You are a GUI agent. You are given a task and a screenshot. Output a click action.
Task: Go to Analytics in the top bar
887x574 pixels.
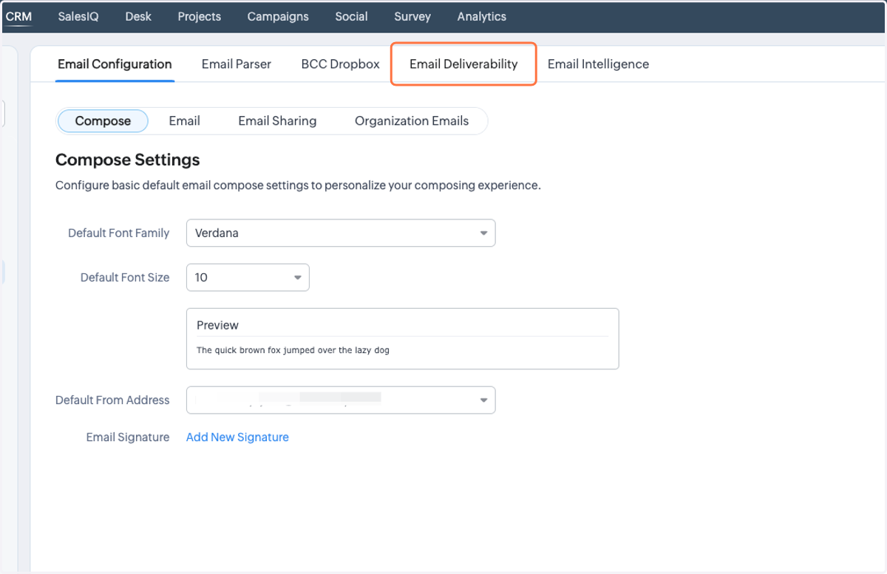pos(482,16)
